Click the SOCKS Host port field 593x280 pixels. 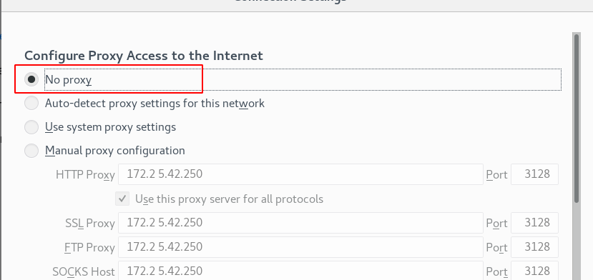tap(535, 271)
